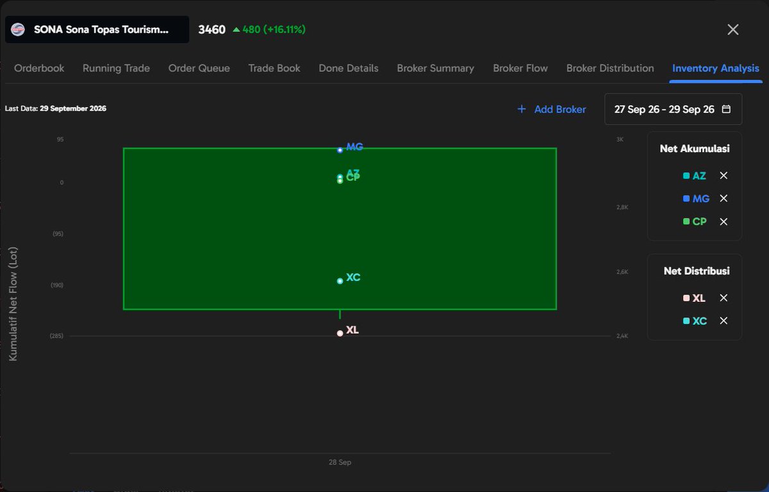
Task: Open the Broker Summary tab
Action: click(x=436, y=68)
